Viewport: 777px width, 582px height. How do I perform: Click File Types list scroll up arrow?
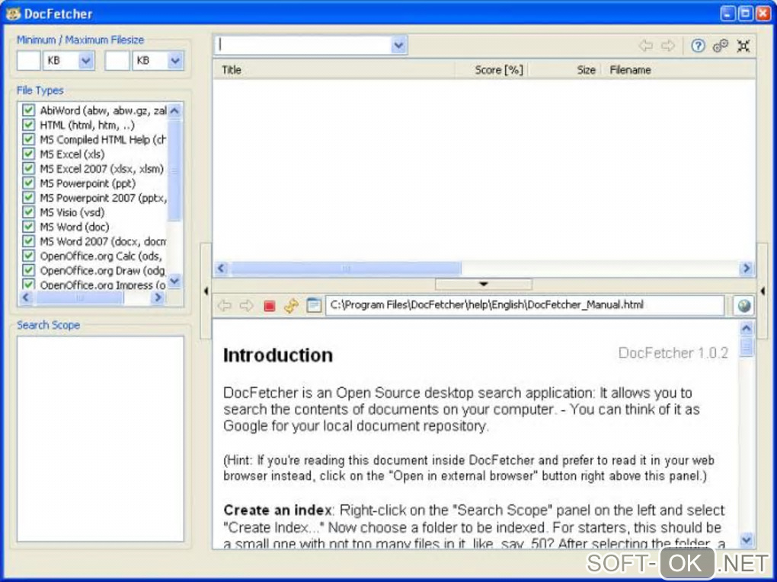174,110
